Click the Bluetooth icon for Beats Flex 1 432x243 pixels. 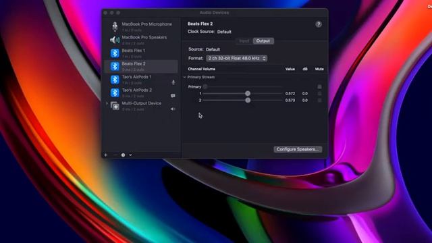coord(115,53)
